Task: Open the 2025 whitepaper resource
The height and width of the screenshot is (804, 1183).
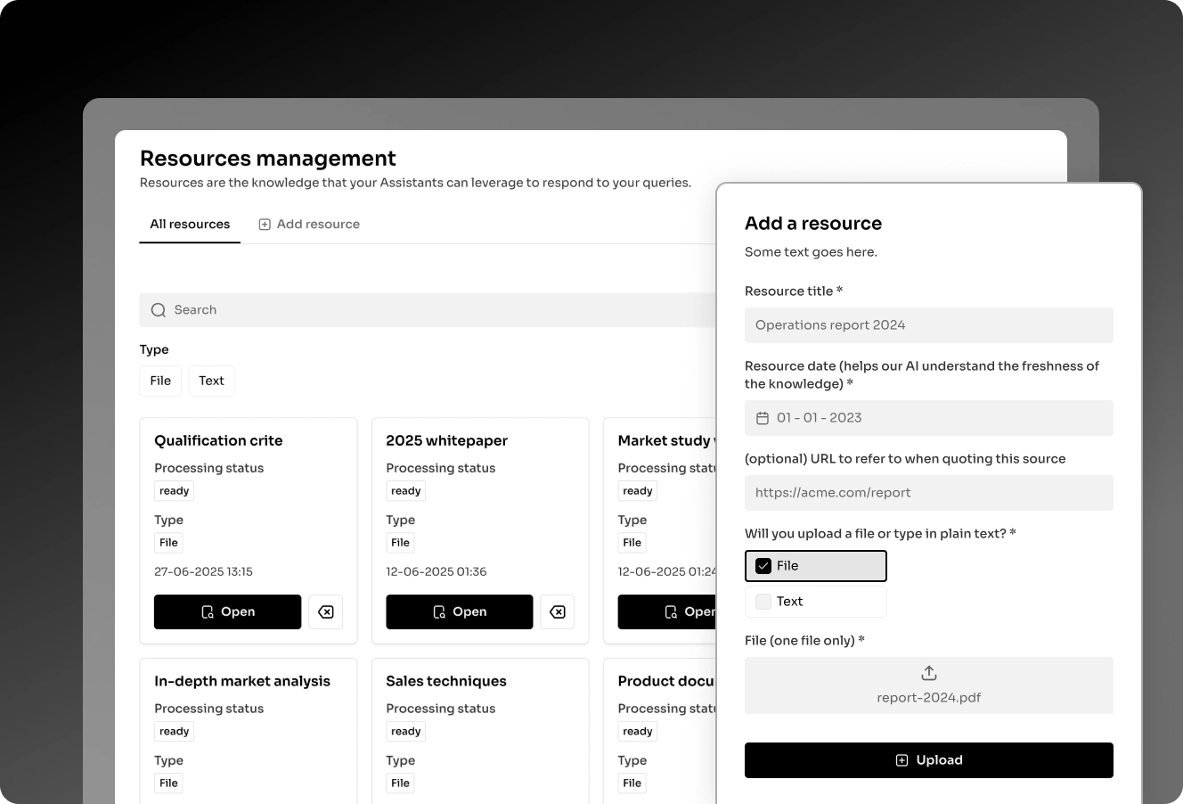Action: [459, 611]
